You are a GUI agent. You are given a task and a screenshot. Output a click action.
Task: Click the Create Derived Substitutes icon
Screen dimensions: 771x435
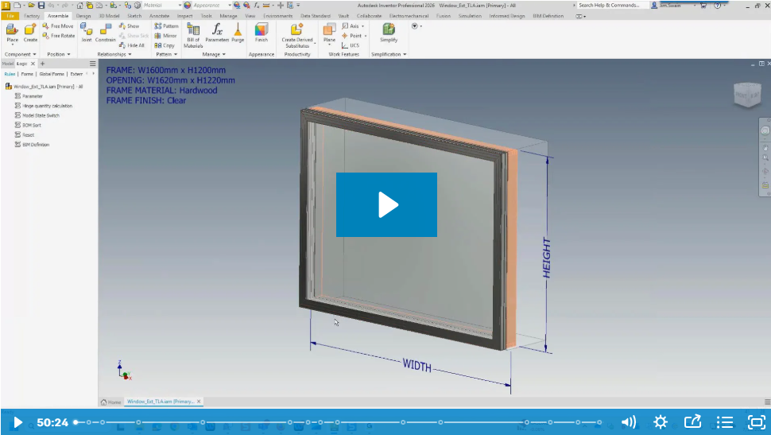coord(297,30)
